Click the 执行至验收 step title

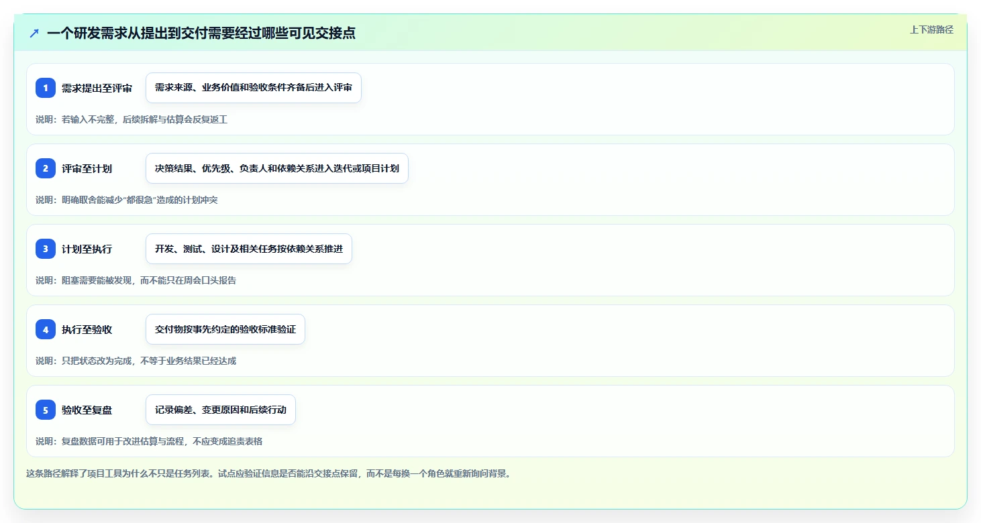coord(87,329)
